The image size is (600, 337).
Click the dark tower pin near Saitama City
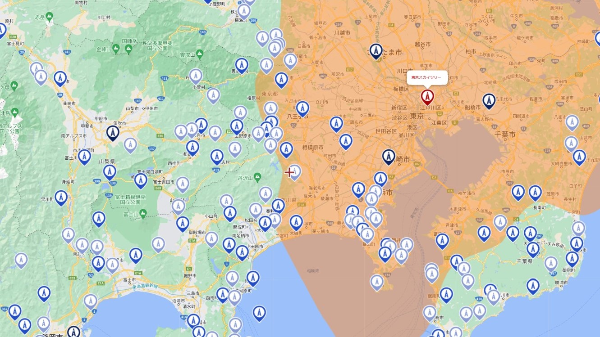[376, 50]
